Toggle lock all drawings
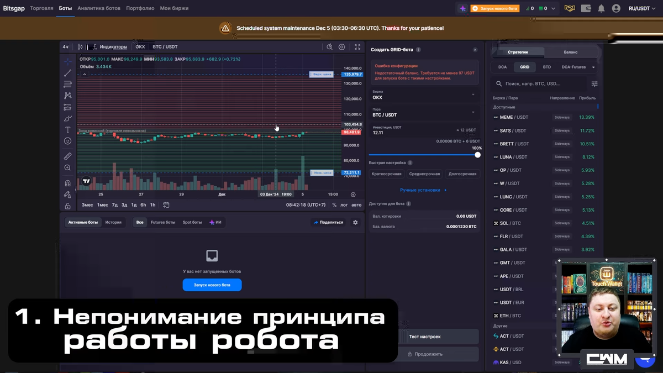The height and width of the screenshot is (373, 663). click(x=67, y=206)
